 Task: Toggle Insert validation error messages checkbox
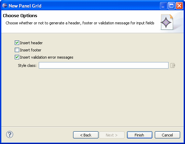(x=17, y=57)
